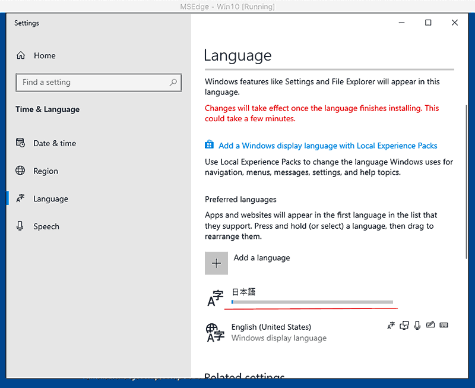This screenshot has height=388, width=475.
Task: Click the Language icon in the sidebar
Action: (21, 199)
